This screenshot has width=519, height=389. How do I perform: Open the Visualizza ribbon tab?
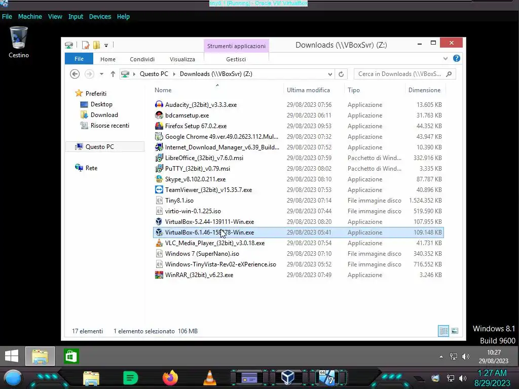182,59
